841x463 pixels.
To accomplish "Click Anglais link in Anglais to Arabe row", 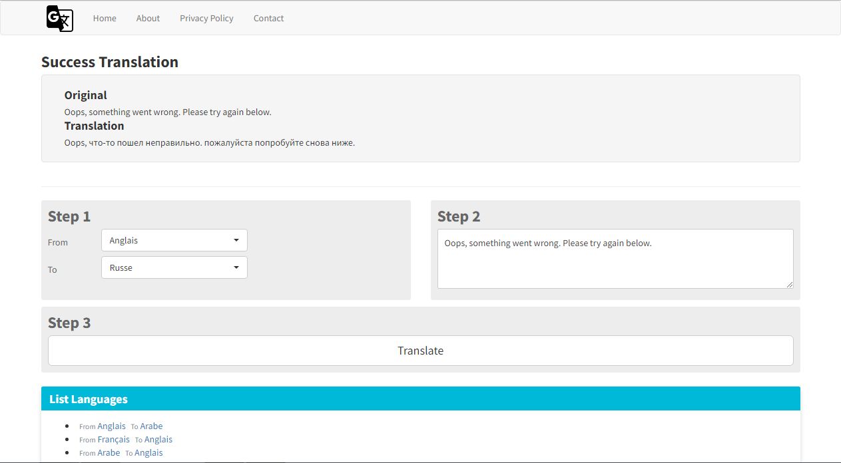I will [x=111, y=426].
